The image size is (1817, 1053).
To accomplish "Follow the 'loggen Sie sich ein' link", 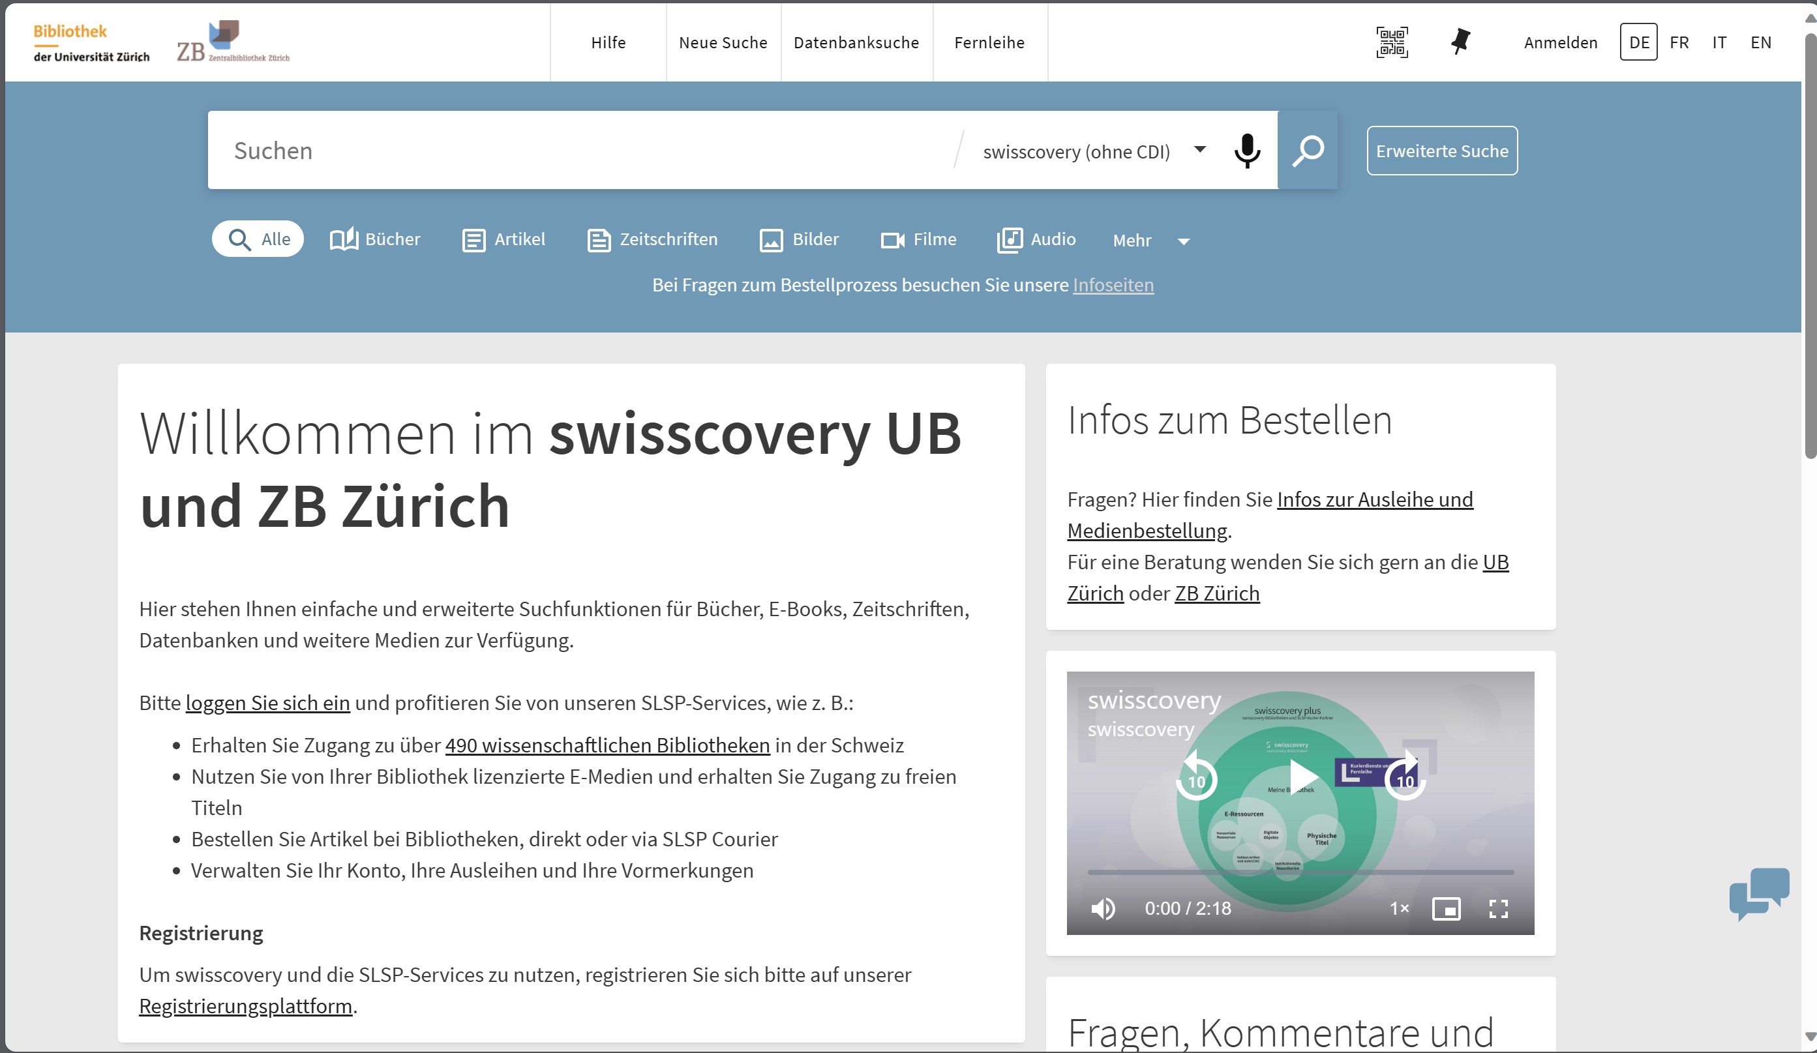I will coord(267,702).
